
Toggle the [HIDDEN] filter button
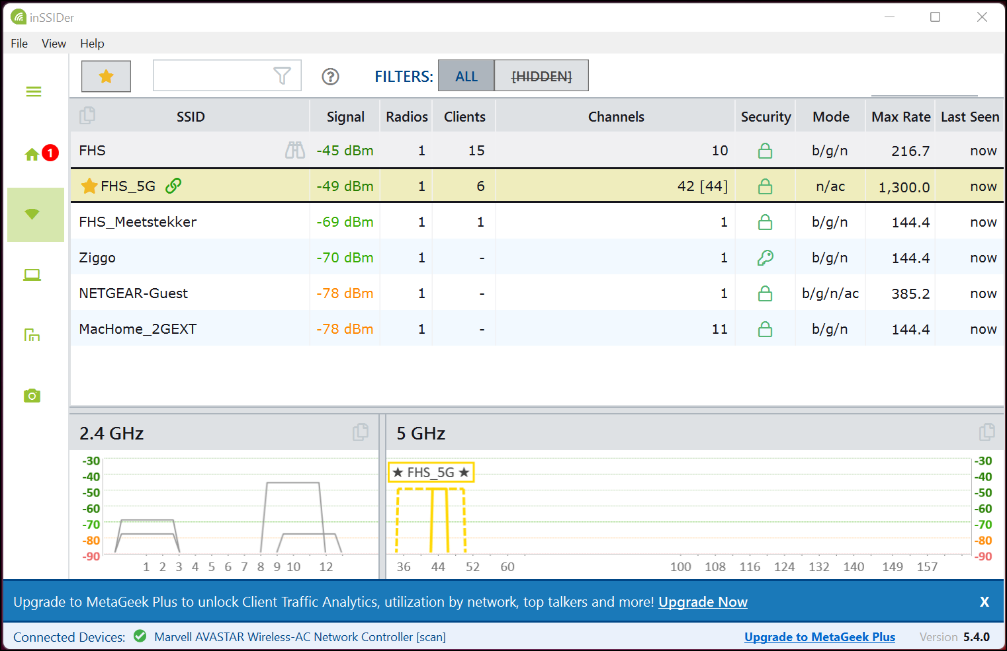(541, 76)
